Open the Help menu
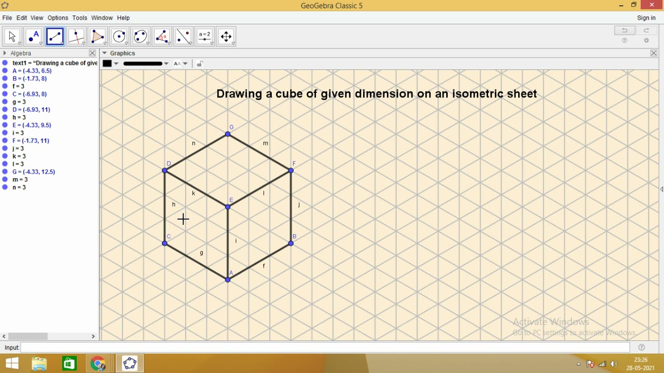This screenshot has width=664, height=373. [123, 18]
